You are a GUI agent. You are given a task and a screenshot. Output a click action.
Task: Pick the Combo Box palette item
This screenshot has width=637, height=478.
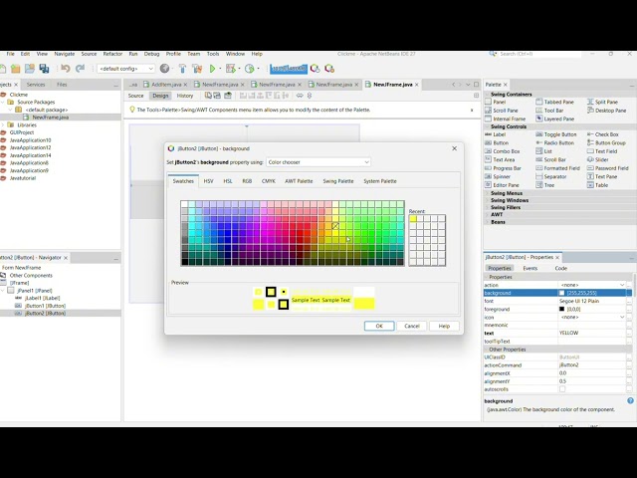503,151
